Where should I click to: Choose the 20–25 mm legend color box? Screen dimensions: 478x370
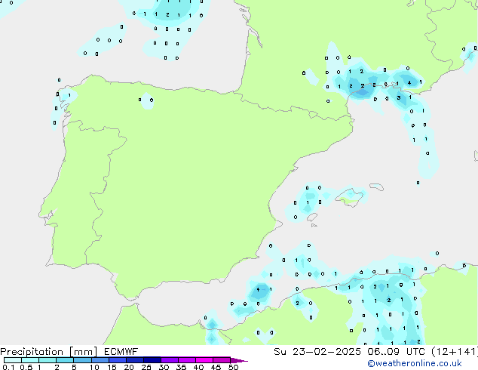click(x=134, y=360)
